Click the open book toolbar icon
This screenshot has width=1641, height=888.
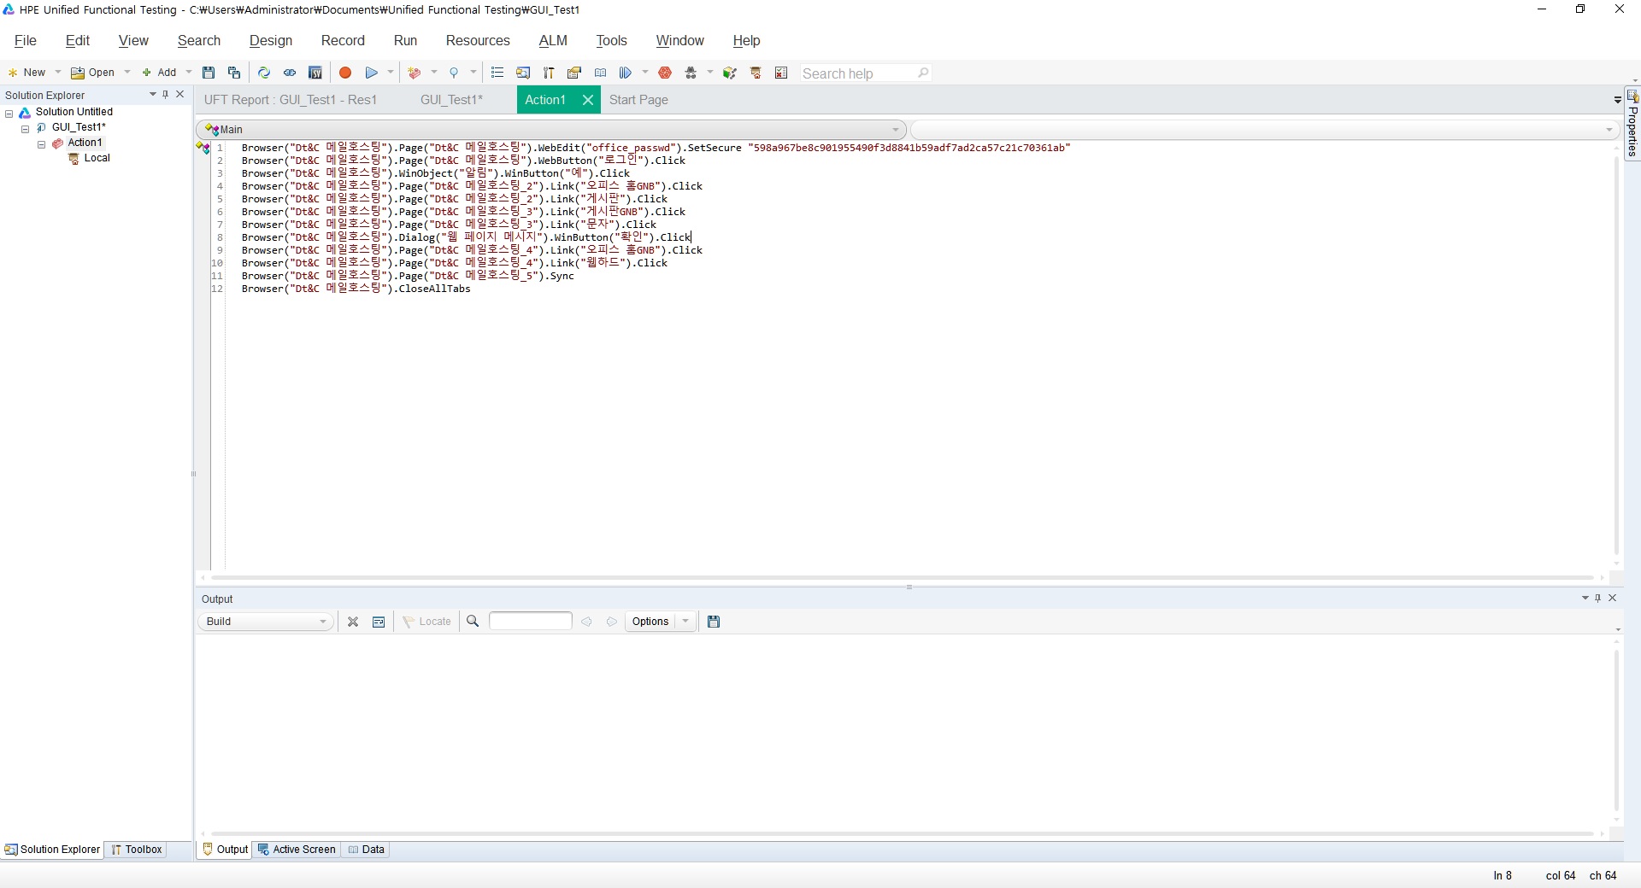(600, 73)
